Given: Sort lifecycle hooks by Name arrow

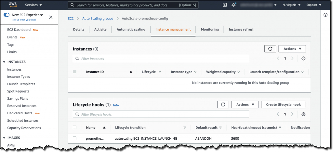Looking at the screenshot, I should pos(104,128).
